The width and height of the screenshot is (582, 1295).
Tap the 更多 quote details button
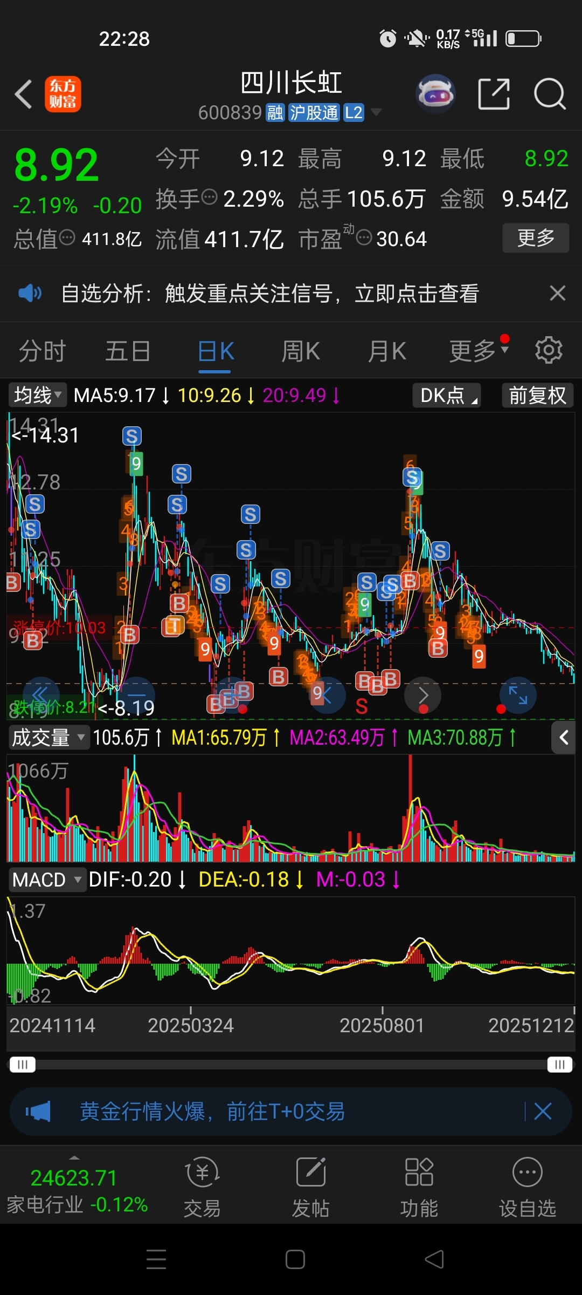(x=536, y=238)
